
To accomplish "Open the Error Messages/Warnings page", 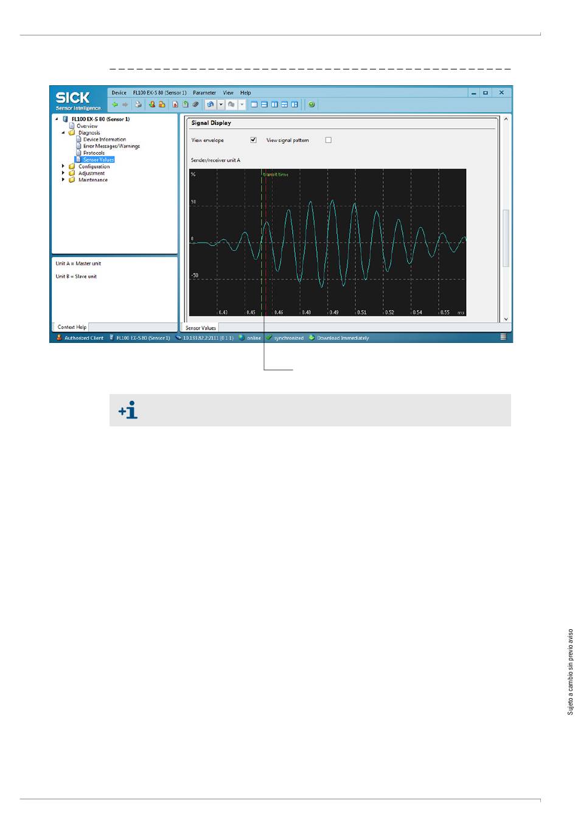I will [111, 146].
